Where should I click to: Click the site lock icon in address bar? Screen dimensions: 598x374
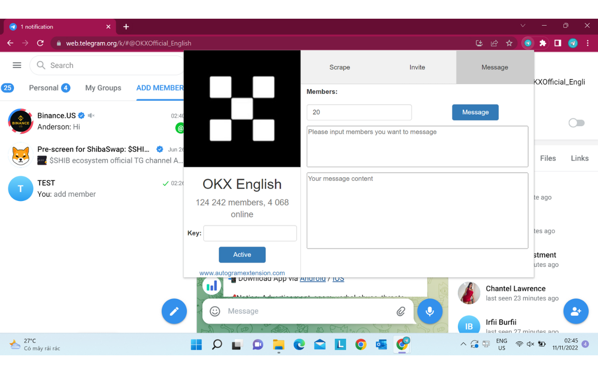tap(58, 43)
